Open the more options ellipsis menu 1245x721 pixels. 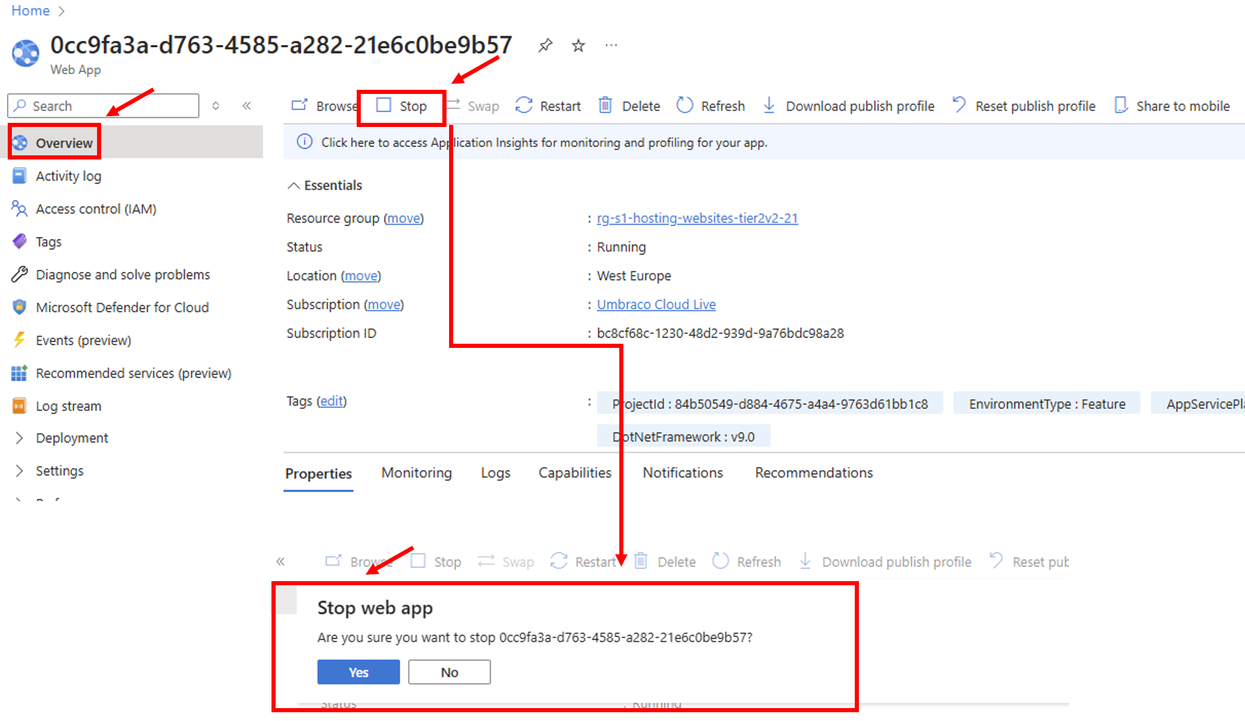tap(611, 45)
